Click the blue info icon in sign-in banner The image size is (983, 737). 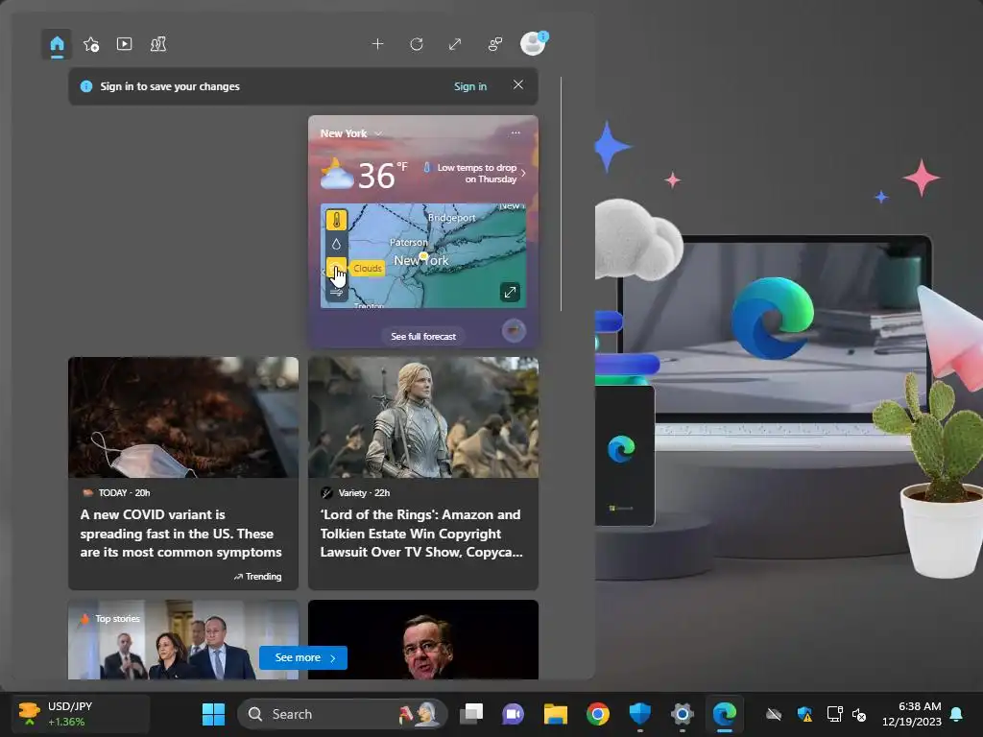click(x=86, y=86)
